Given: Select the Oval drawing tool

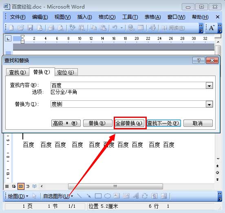Looking at the screenshot, I should pyautogui.click(x=108, y=196).
